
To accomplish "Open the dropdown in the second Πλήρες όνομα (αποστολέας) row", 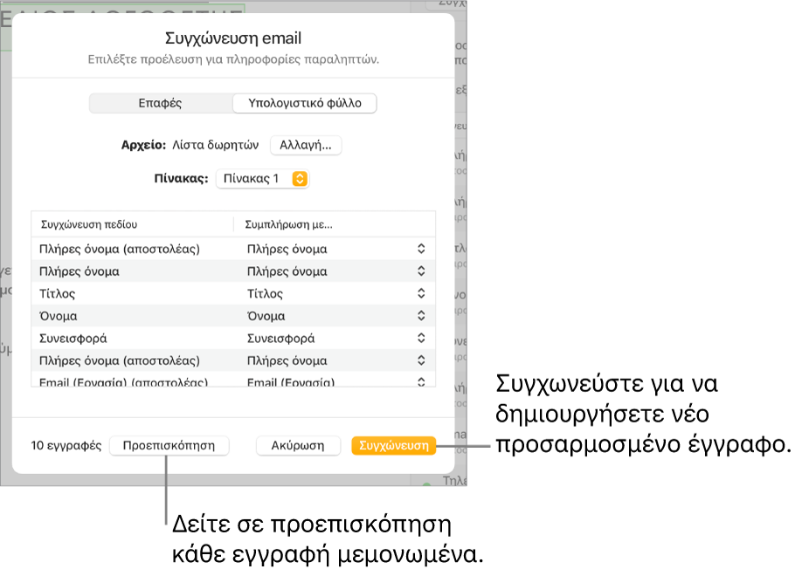I will click(x=421, y=360).
